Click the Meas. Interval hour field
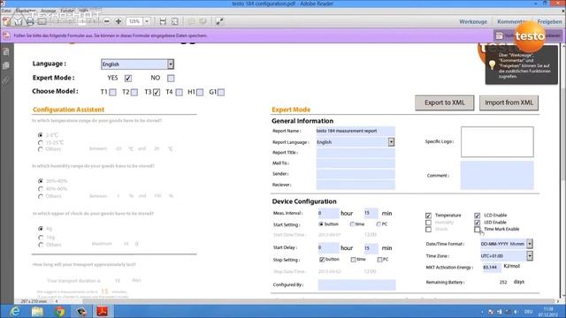 328,213
